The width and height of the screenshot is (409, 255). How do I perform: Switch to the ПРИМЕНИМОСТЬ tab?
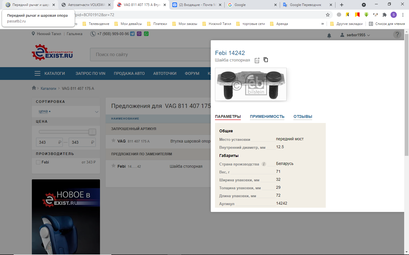click(x=267, y=116)
